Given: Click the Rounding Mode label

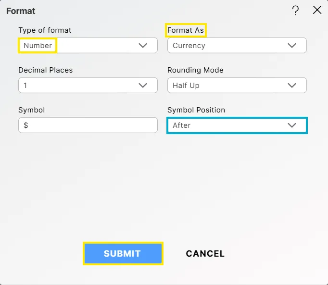Looking at the screenshot, I should (x=195, y=70).
